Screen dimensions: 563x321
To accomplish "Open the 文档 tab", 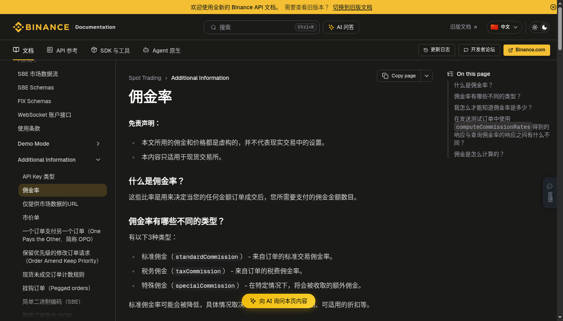I will click(x=23, y=50).
